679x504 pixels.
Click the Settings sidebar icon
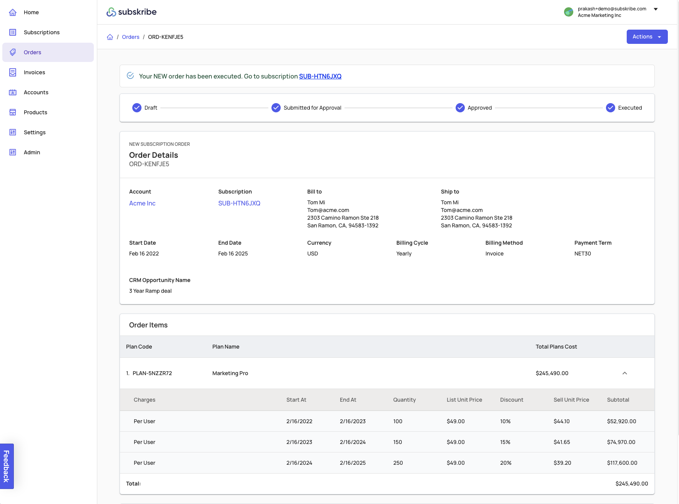[13, 132]
